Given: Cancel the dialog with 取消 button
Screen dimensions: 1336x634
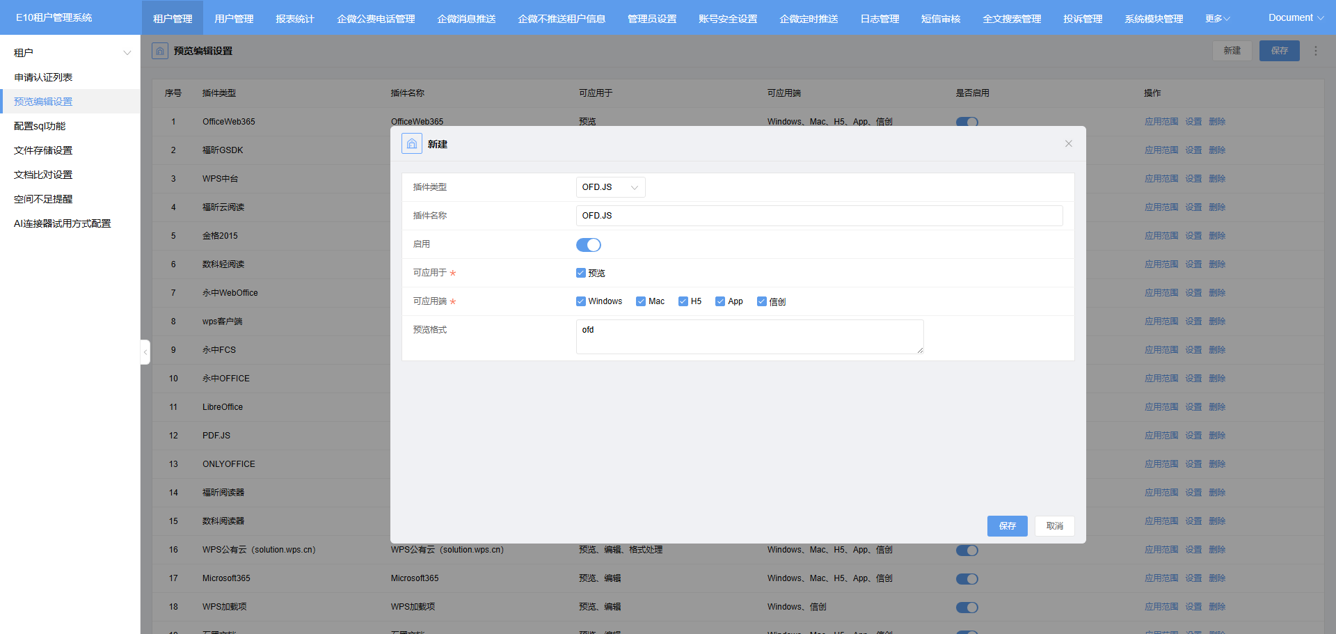Looking at the screenshot, I should 1054,526.
